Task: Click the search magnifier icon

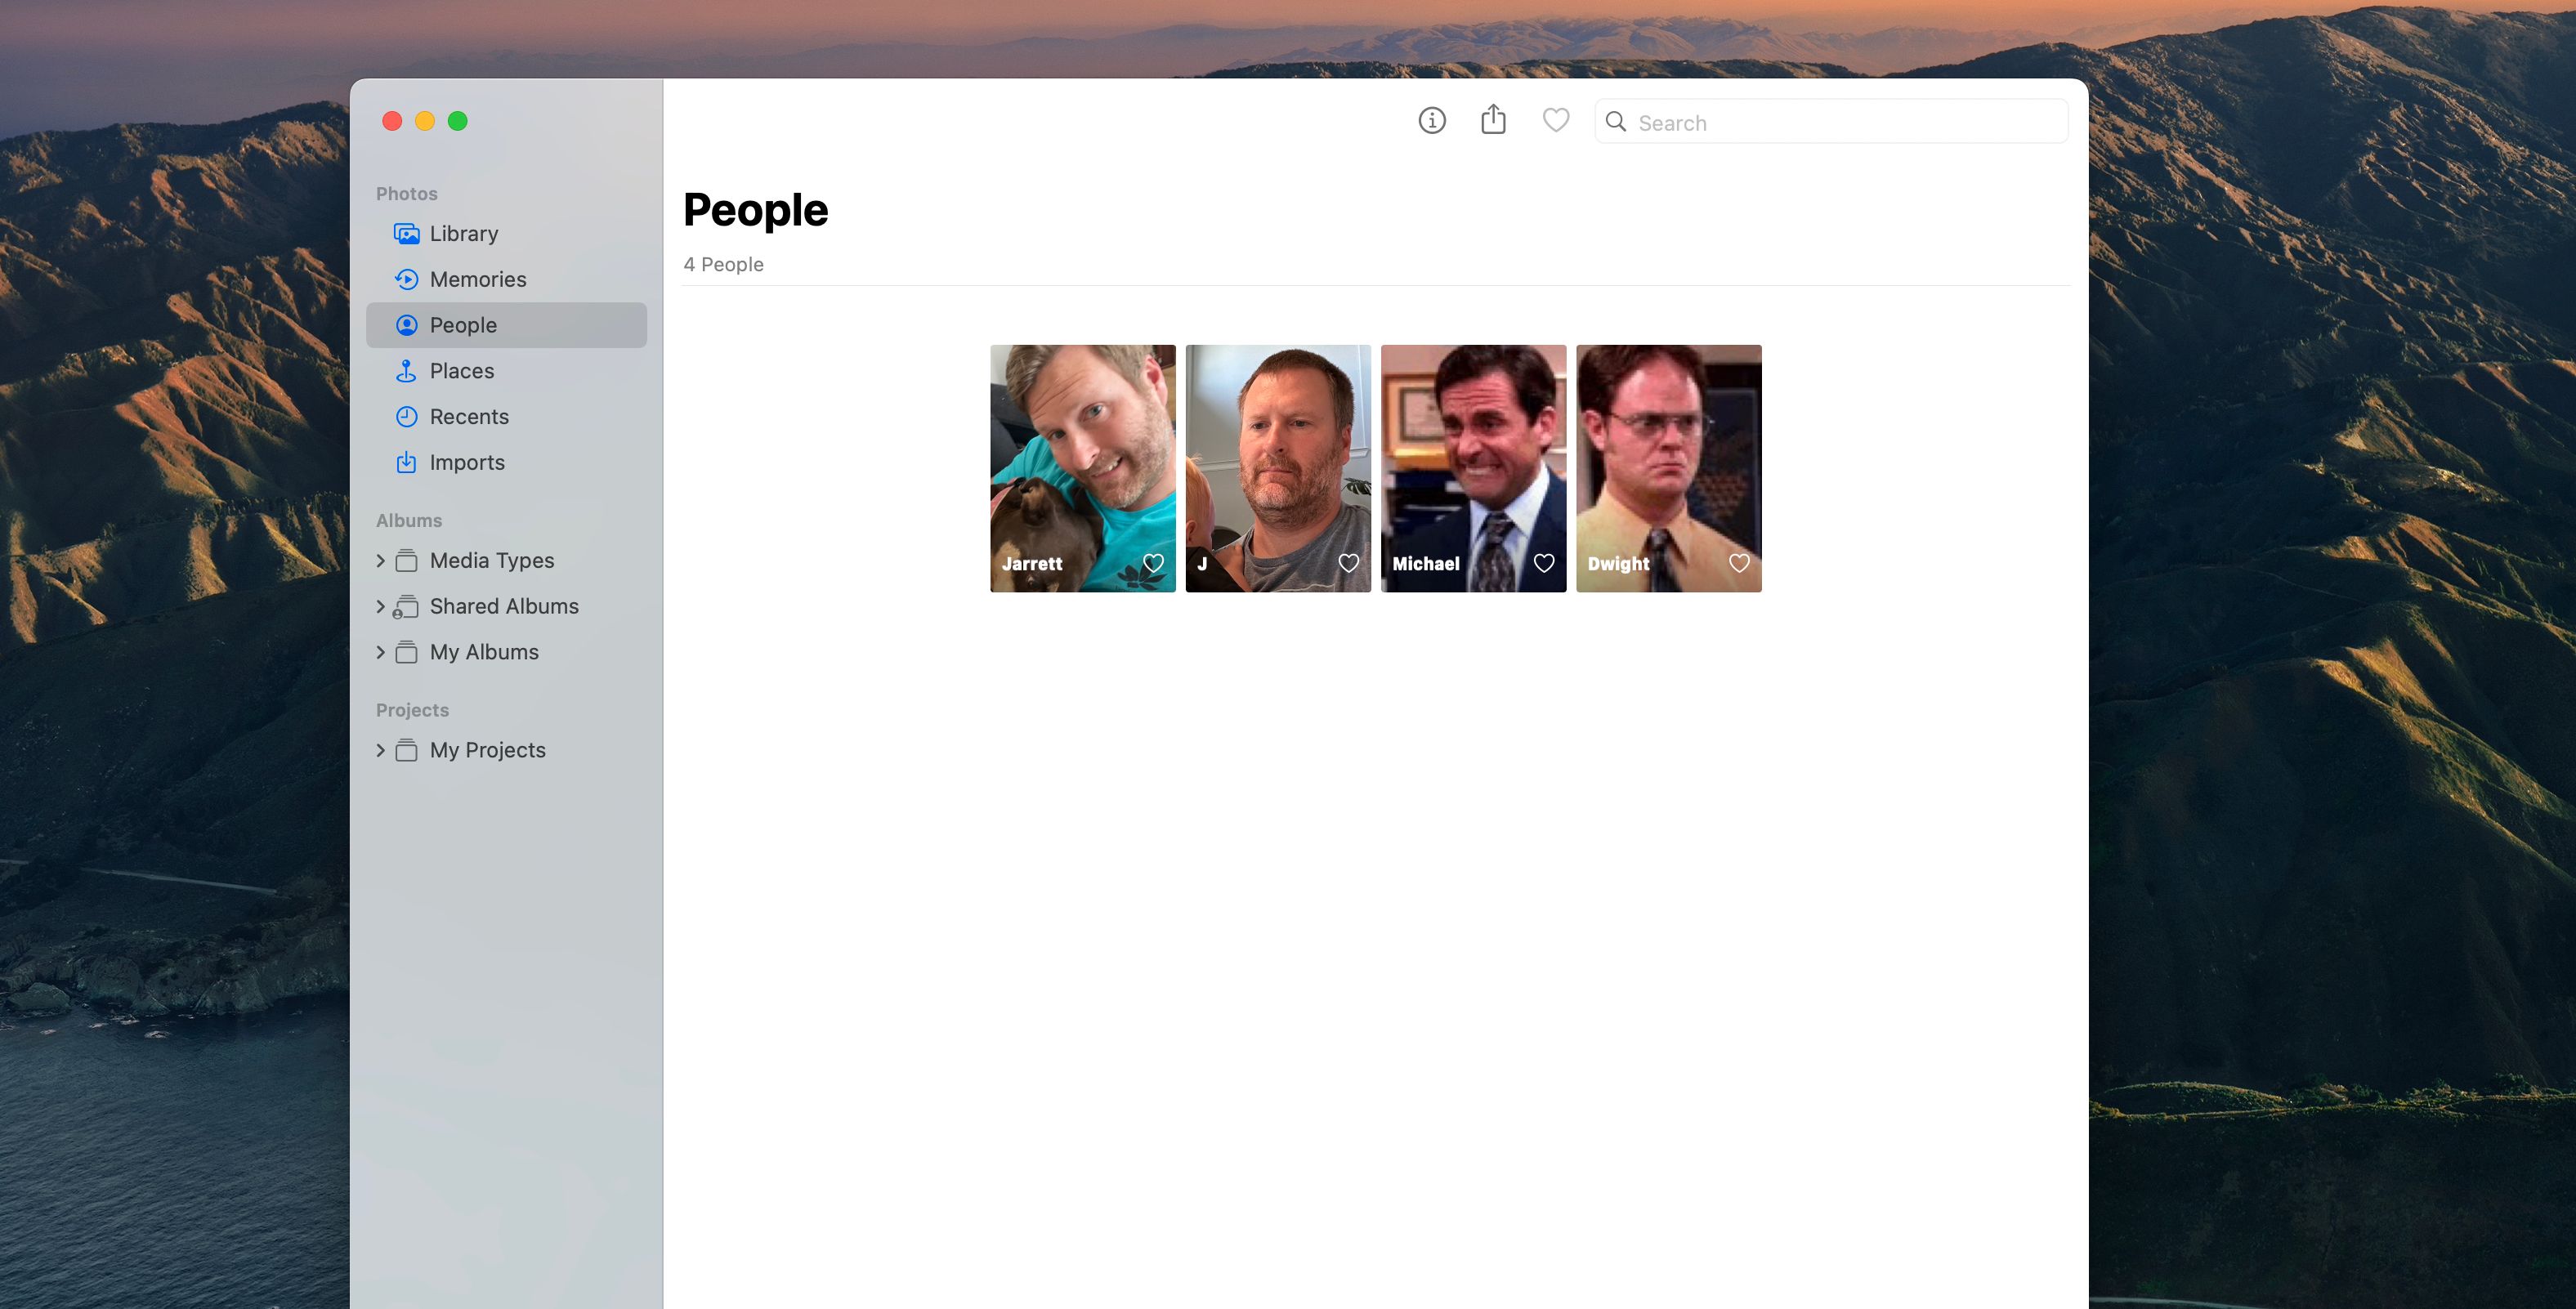Action: point(1616,121)
